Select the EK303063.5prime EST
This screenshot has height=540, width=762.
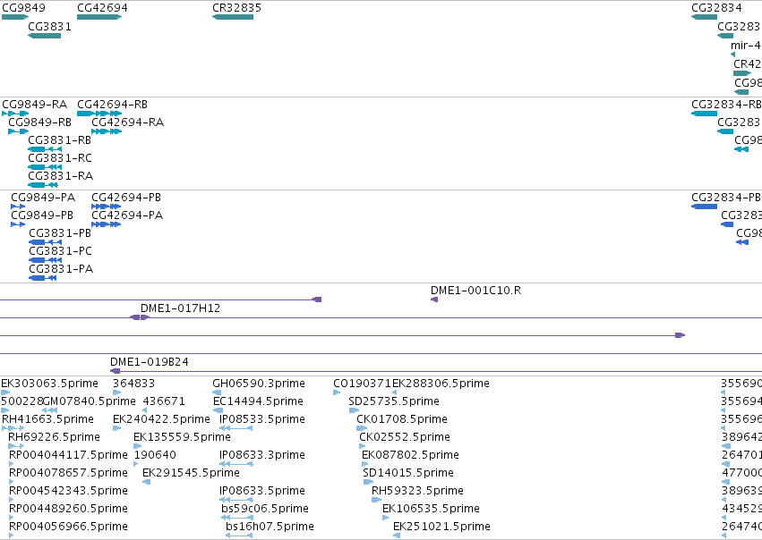(x=5, y=393)
